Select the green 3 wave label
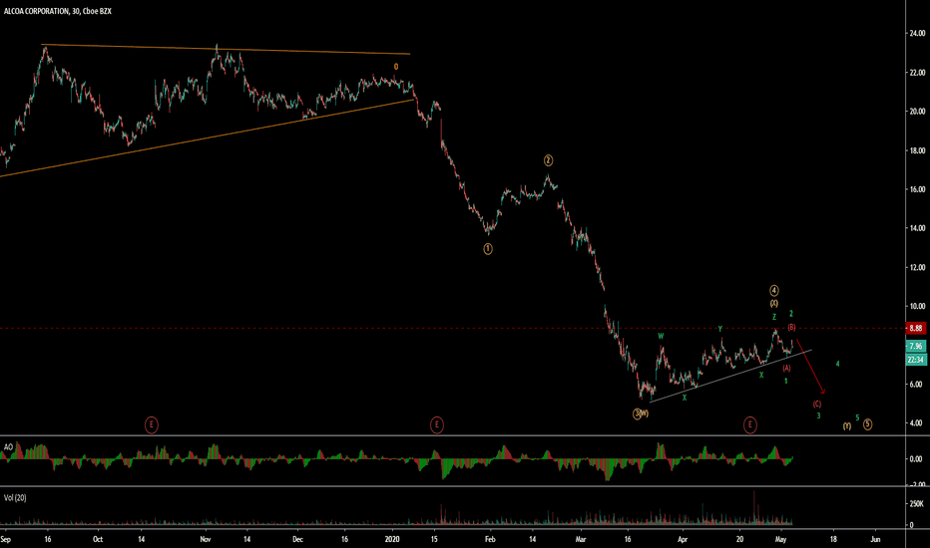The image size is (930, 548). click(818, 415)
